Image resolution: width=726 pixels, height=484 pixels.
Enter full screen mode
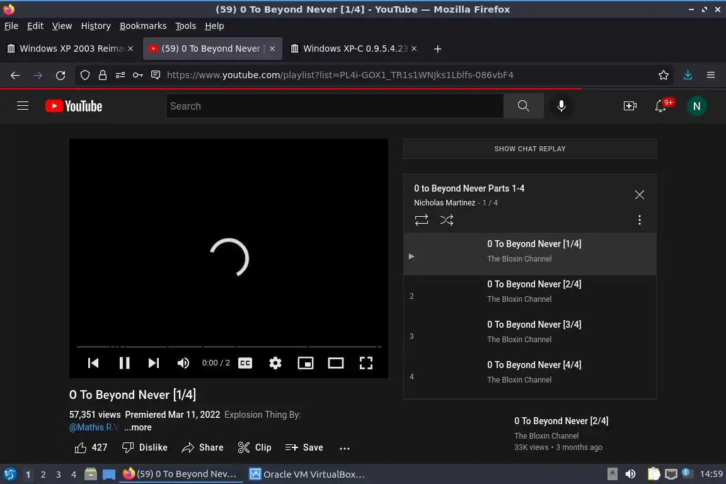coord(366,363)
